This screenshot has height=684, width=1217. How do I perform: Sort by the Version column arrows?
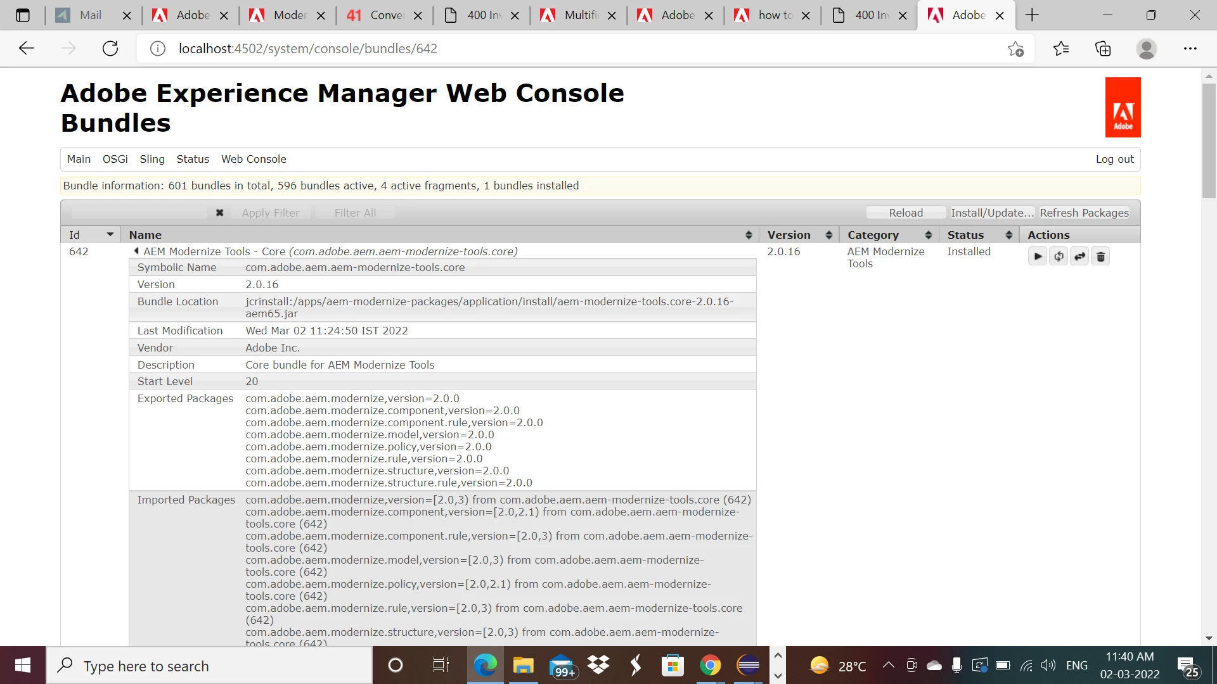click(828, 235)
